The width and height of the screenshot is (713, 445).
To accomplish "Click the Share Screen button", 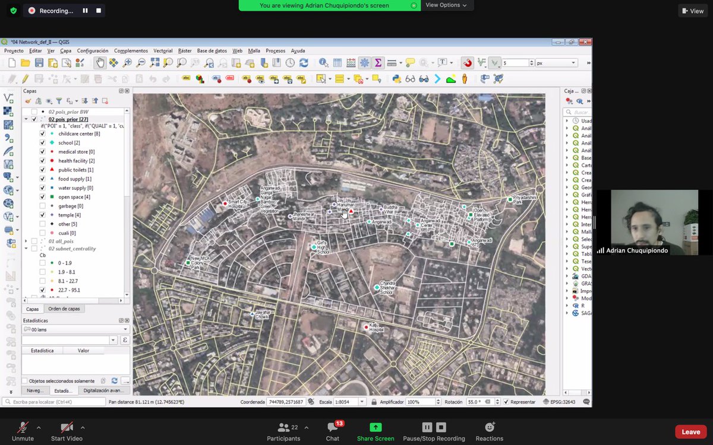I will coord(376,431).
